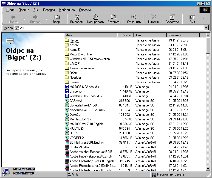Open the Избранное menu
Screen dimensions: 212x178
click(67, 10)
